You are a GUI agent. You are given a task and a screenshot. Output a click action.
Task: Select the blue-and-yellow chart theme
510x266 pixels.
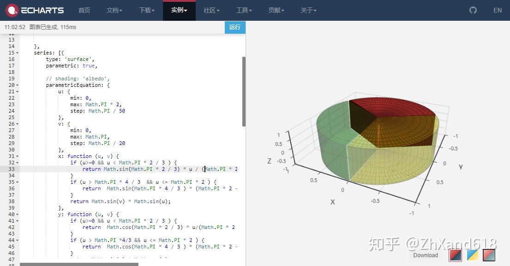point(472,254)
